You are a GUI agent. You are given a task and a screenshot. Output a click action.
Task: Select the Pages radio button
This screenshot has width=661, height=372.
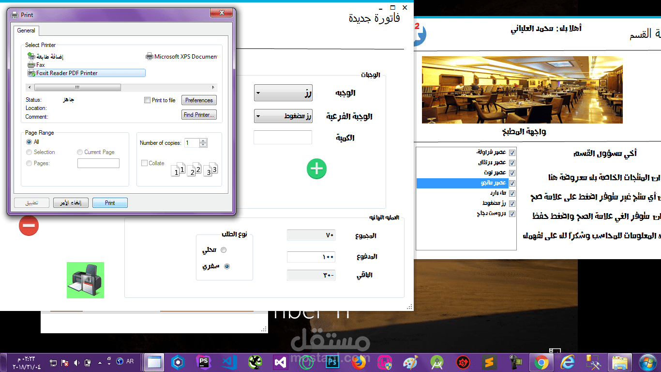click(x=29, y=163)
